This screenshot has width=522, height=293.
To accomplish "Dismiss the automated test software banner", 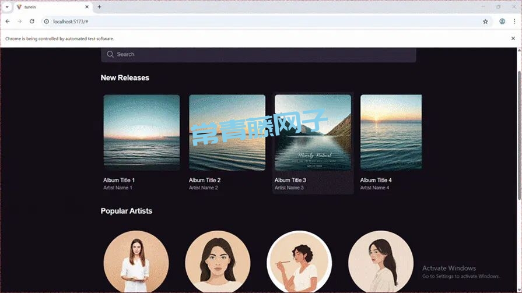I will pyautogui.click(x=513, y=38).
